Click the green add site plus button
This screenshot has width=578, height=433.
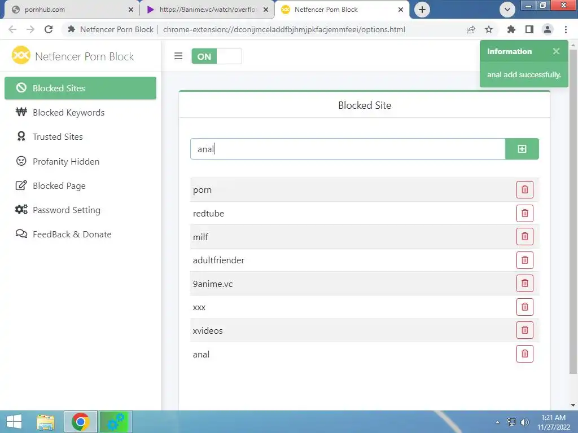[x=522, y=149]
